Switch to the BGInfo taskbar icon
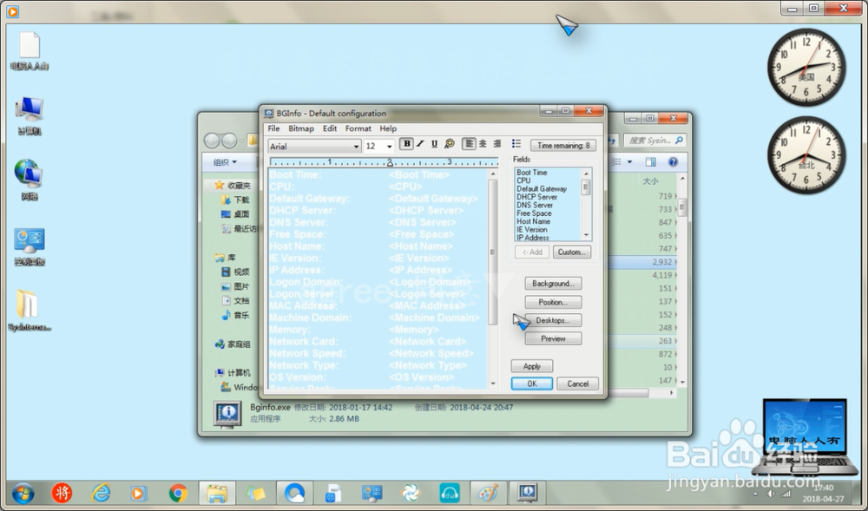Image resolution: width=868 pixels, height=511 pixels. (x=528, y=494)
